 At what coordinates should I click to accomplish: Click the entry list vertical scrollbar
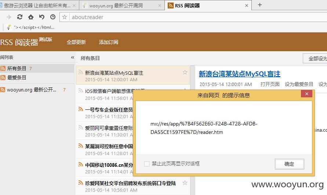pyautogui.click(x=192, y=130)
